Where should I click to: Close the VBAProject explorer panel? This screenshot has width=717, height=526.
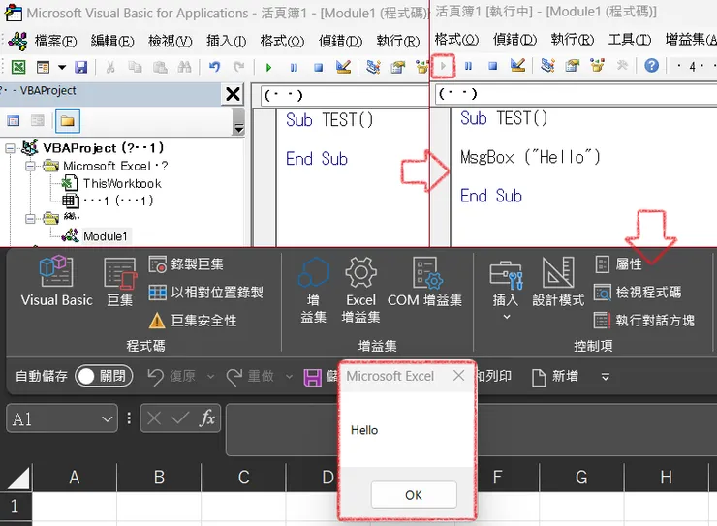point(233,95)
